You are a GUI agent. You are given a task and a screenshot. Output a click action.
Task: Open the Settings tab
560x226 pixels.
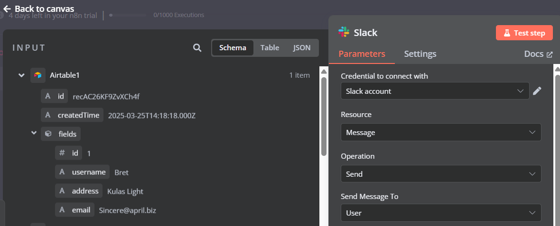point(420,54)
